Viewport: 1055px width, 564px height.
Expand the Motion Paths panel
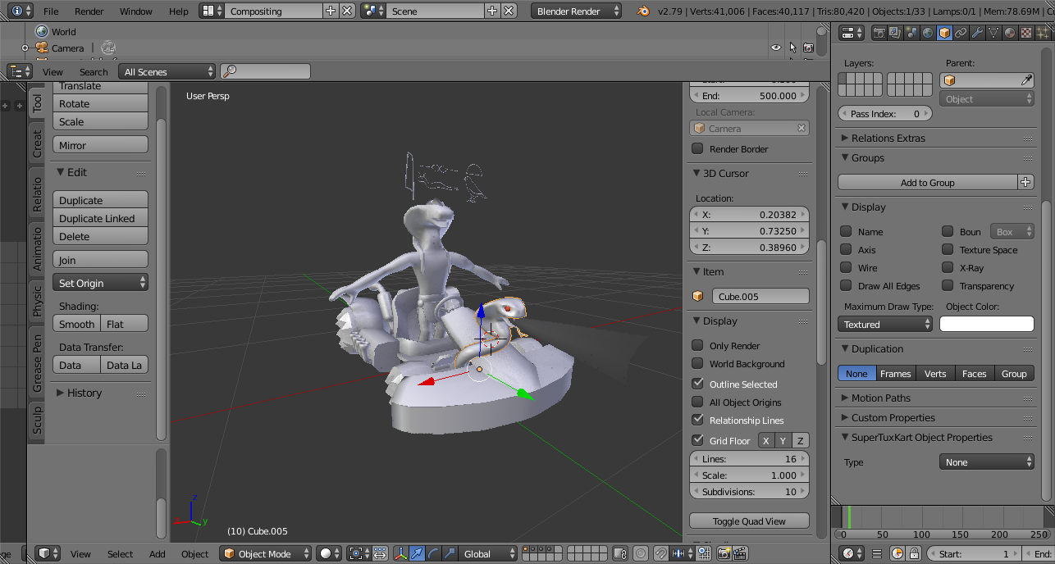pyautogui.click(x=880, y=398)
